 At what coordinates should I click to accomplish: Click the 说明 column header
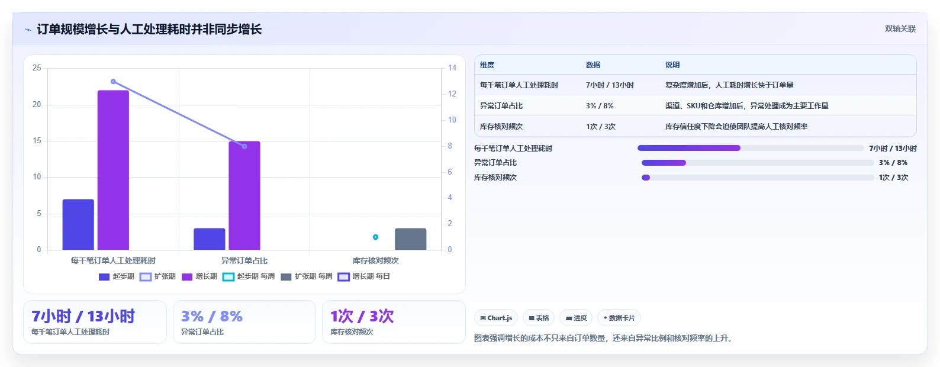pos(672,65)
